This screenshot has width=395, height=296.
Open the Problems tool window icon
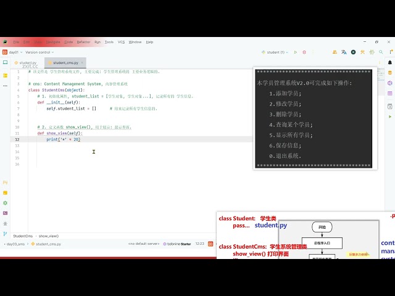[x=5, y=223]
